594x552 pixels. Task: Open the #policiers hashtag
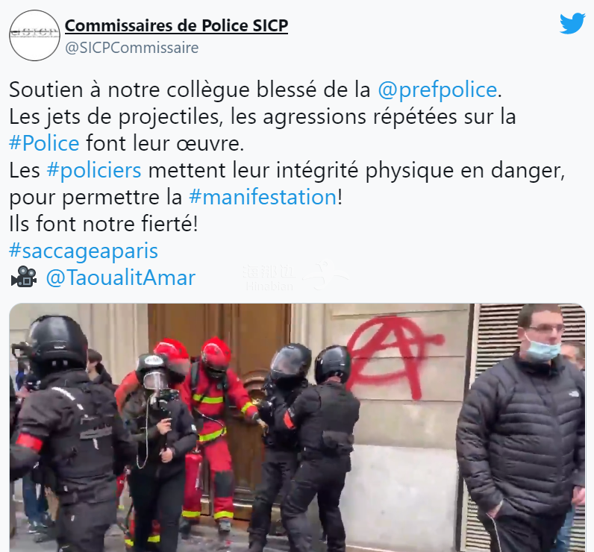tap(94, 170)
